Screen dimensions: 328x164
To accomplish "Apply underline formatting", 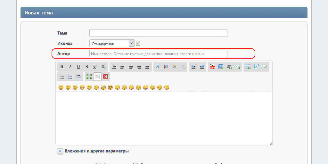I will (x=78, y=67).
